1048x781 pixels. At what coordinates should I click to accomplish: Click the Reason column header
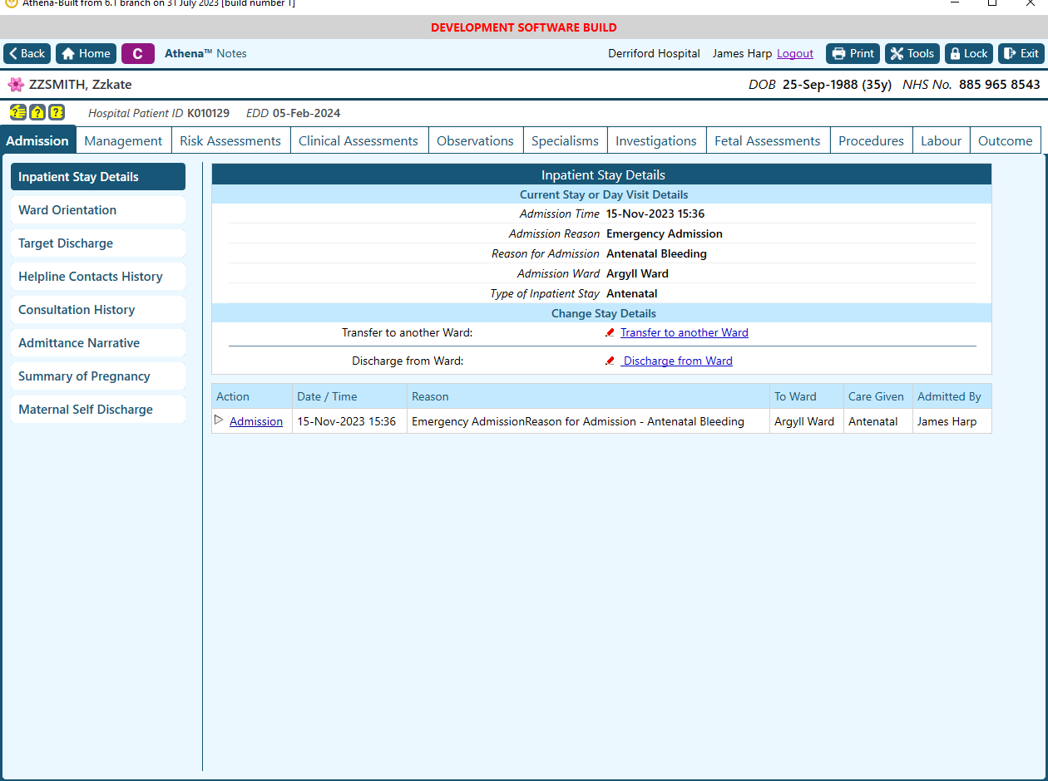point(588,396)
